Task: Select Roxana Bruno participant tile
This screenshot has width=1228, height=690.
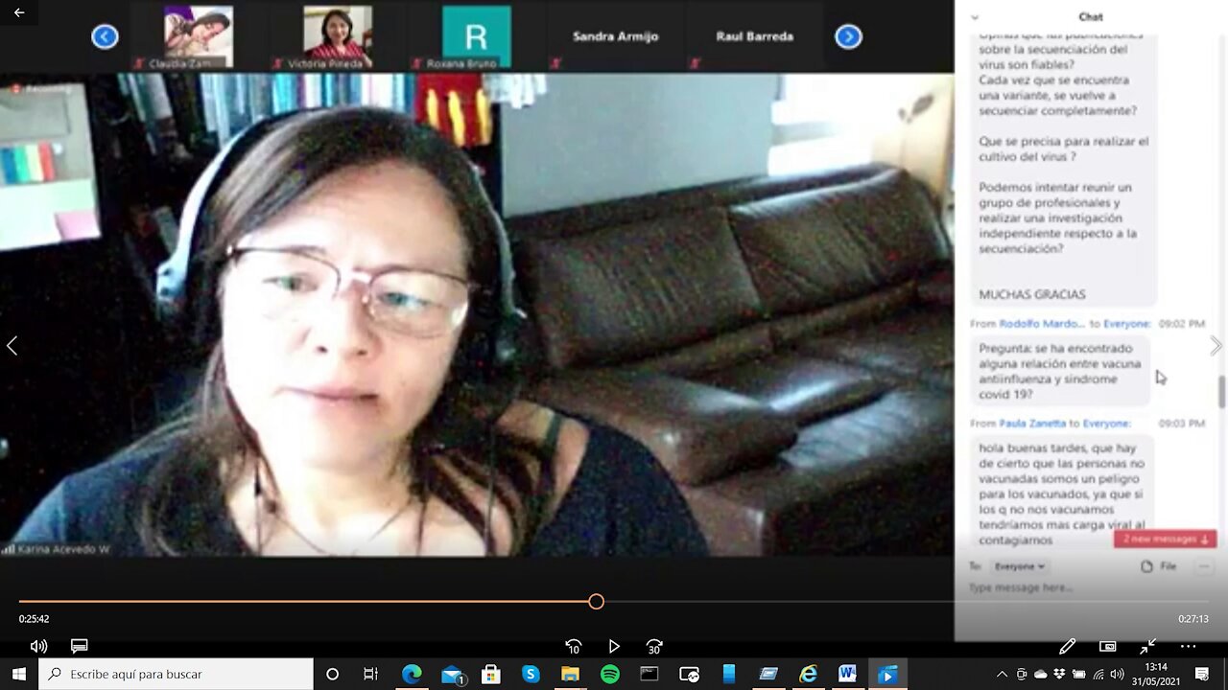Action: point(476,36)
